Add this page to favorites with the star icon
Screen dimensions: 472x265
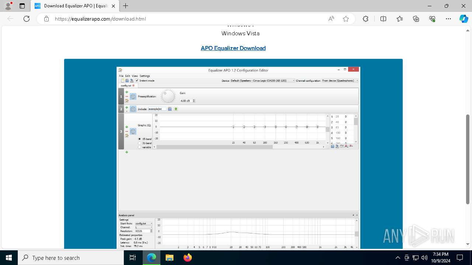pos(346,19)
